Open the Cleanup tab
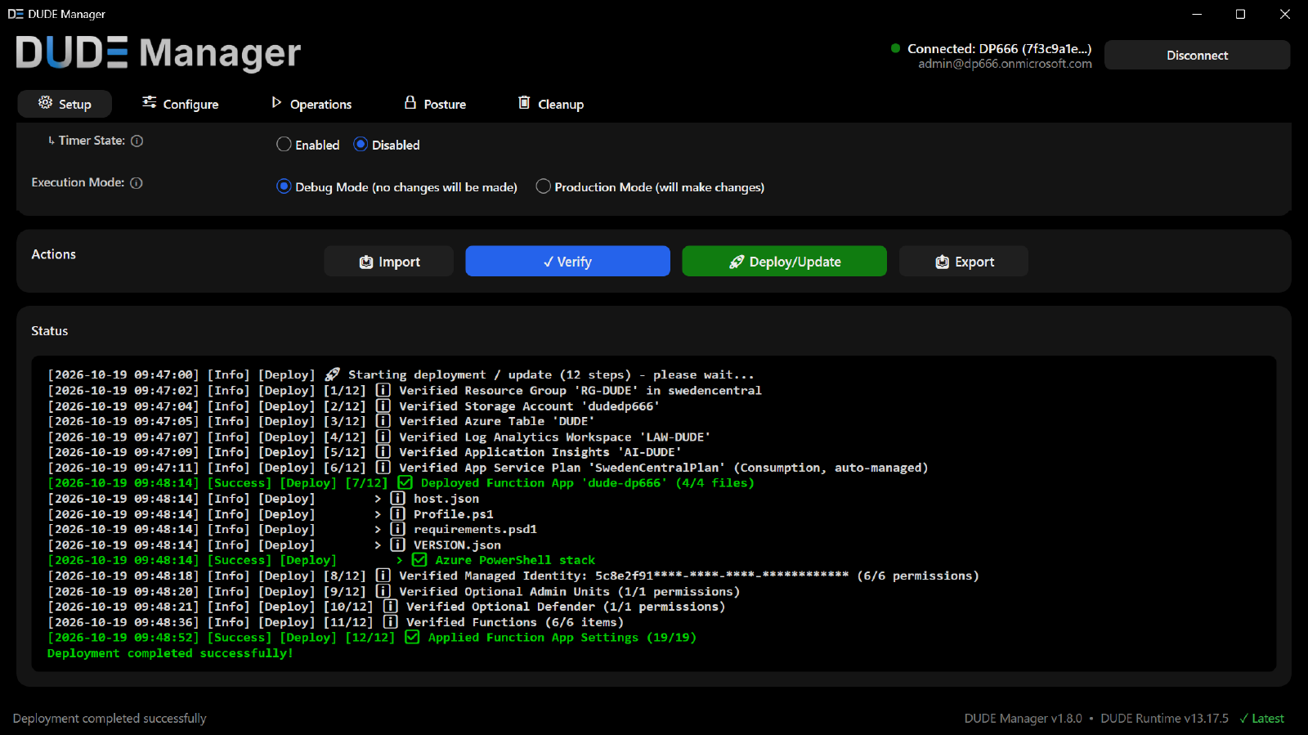Image resolution: width=1308 pixels, height=735 pixels. coord(551,104)
